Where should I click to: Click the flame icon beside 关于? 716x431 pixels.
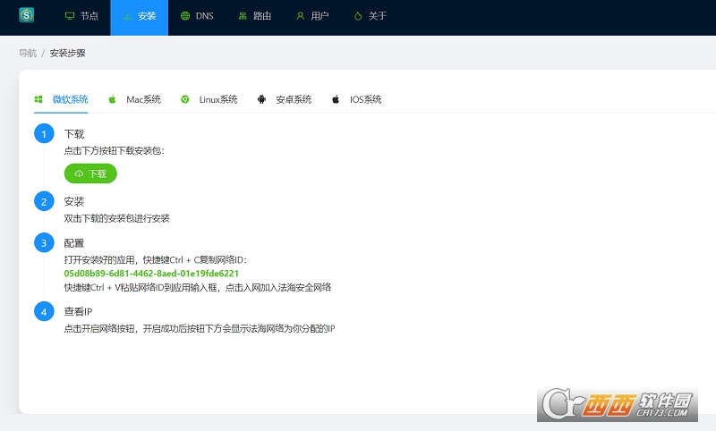click(358, 16)
